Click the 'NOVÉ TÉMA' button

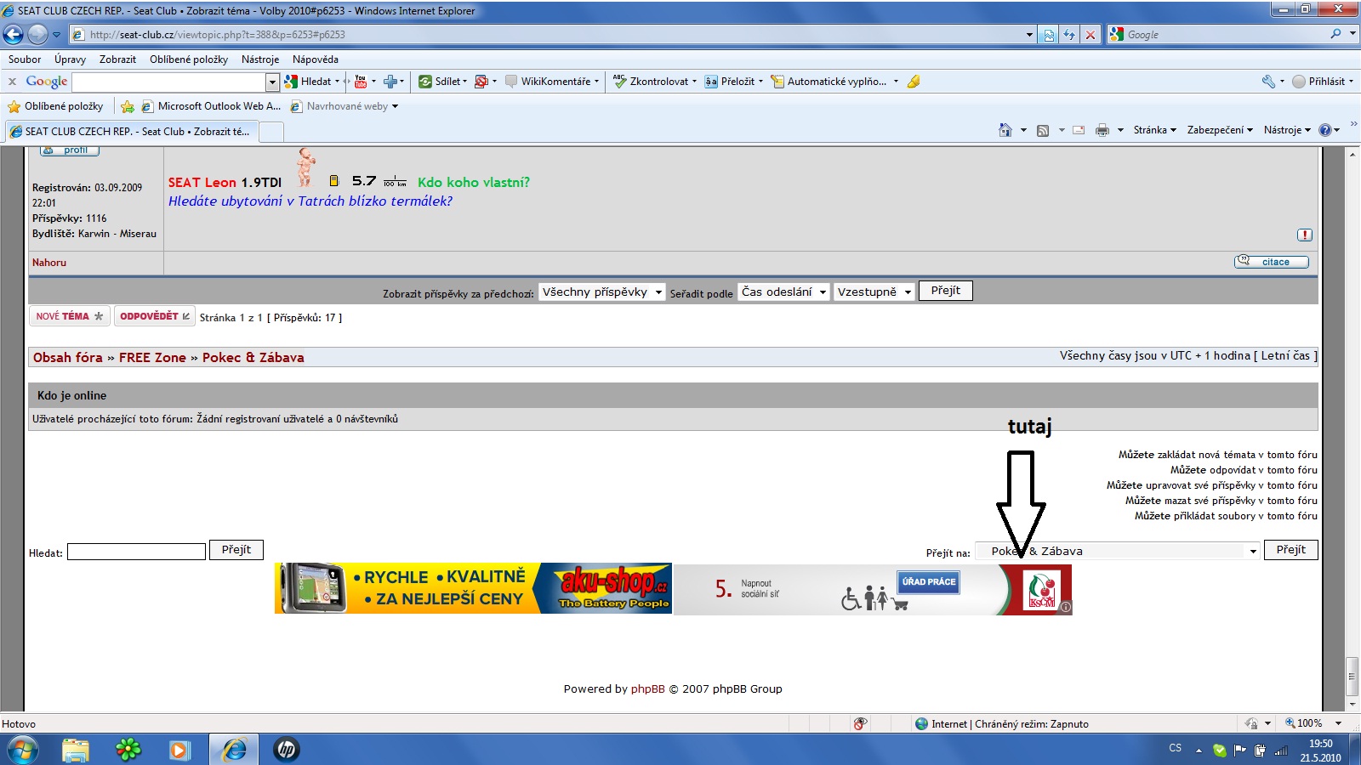point(69,316)
